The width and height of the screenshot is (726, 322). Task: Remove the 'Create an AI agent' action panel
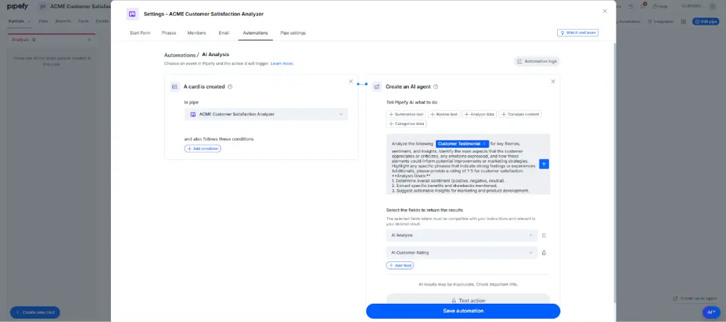click(x=553, y=82)
